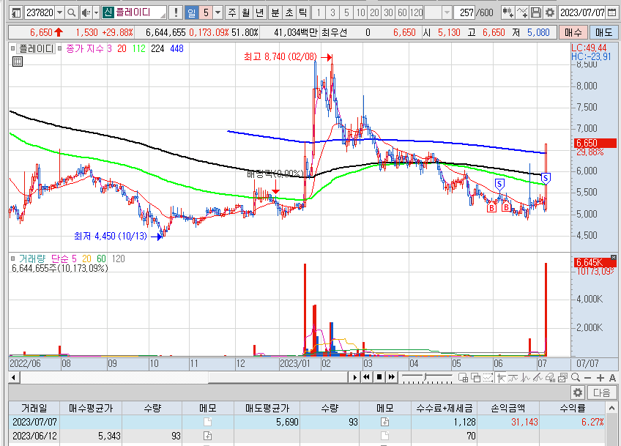Open the speaker icon dropdown arrow
The image size is (621, 446).
[96, 12]
